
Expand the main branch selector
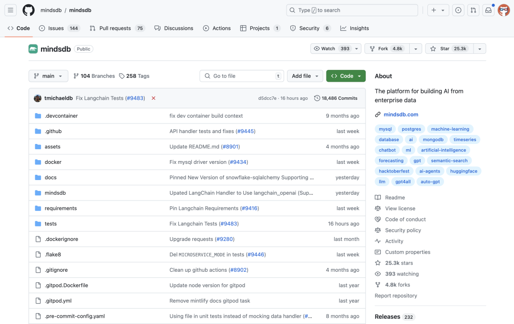click(48, 76)
